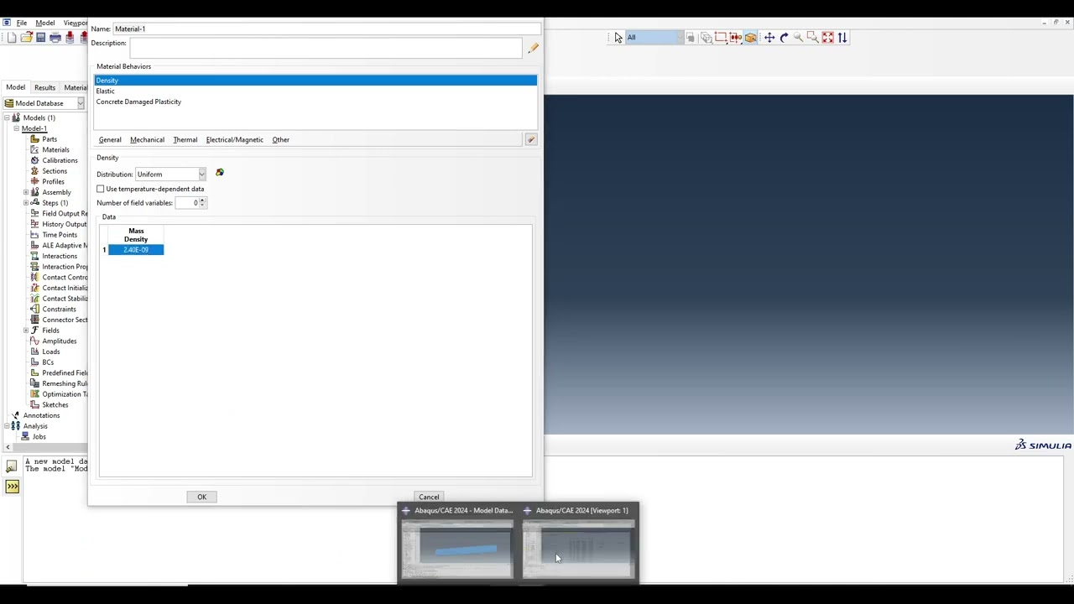Open the Model menu in menu bar
This screenshot has height=604, width=1074.
[x=45, y=23]
